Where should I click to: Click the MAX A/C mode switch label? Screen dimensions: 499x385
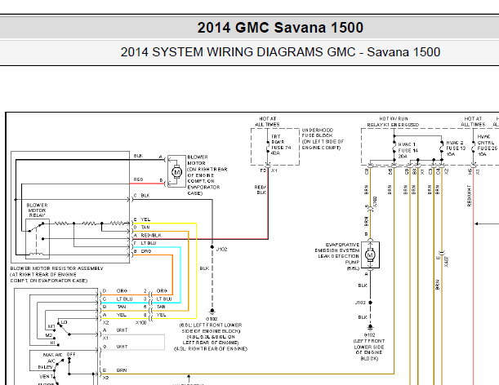52,355
